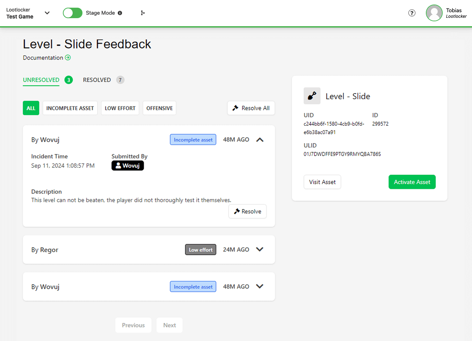Click the hammer icon on Resolve All button

pyautogui.click(x=235, y=108)
